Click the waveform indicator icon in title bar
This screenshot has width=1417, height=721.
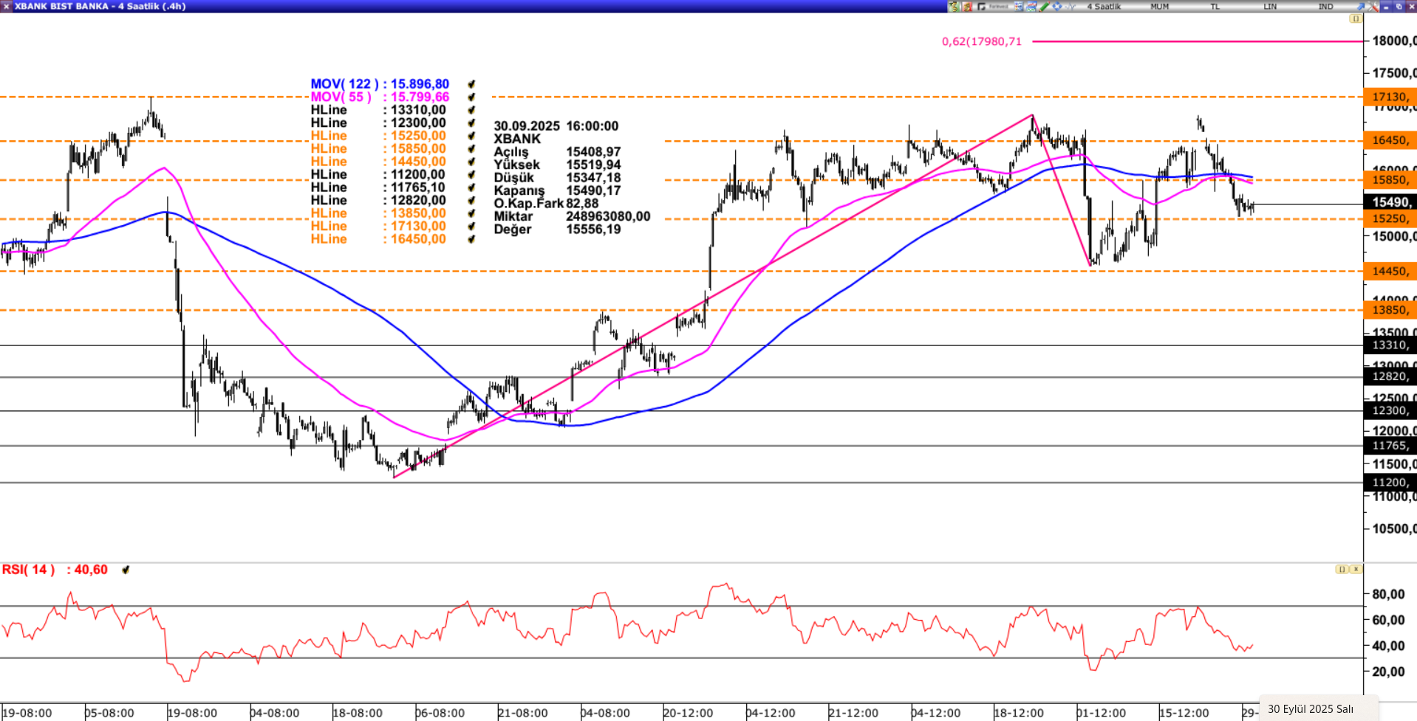click(1071, 6)
